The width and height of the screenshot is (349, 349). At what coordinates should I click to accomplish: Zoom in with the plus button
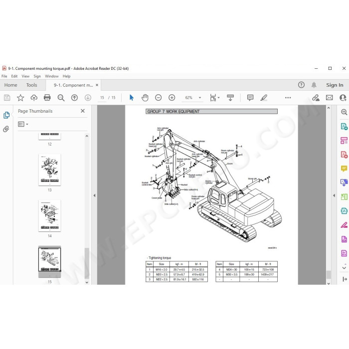tap(172, 98)
